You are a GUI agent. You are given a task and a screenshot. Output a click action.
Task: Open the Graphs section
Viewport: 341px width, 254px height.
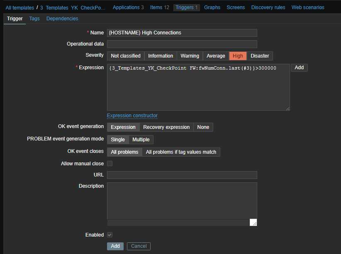pos(212,7)
